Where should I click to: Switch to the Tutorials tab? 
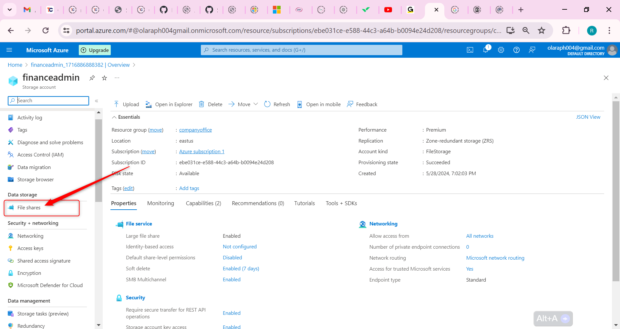coord(305,203)
